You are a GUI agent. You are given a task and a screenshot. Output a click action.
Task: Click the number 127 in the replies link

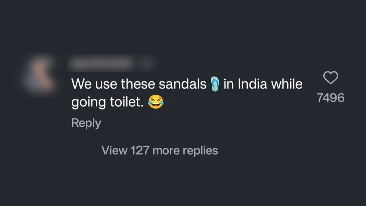pos(140,150)
